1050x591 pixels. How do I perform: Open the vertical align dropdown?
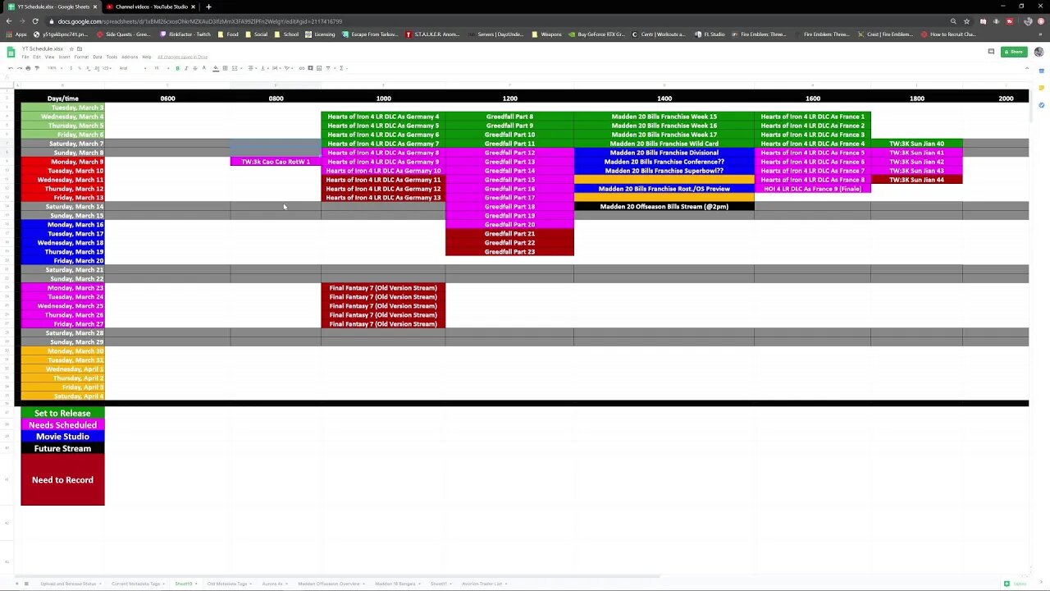(264, 68)
